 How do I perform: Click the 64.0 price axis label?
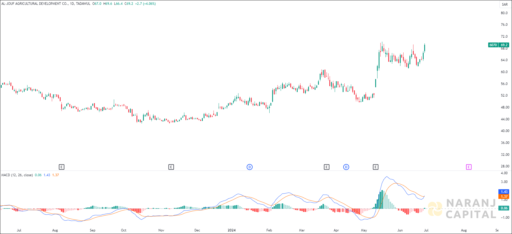click(x=504, y=60)
